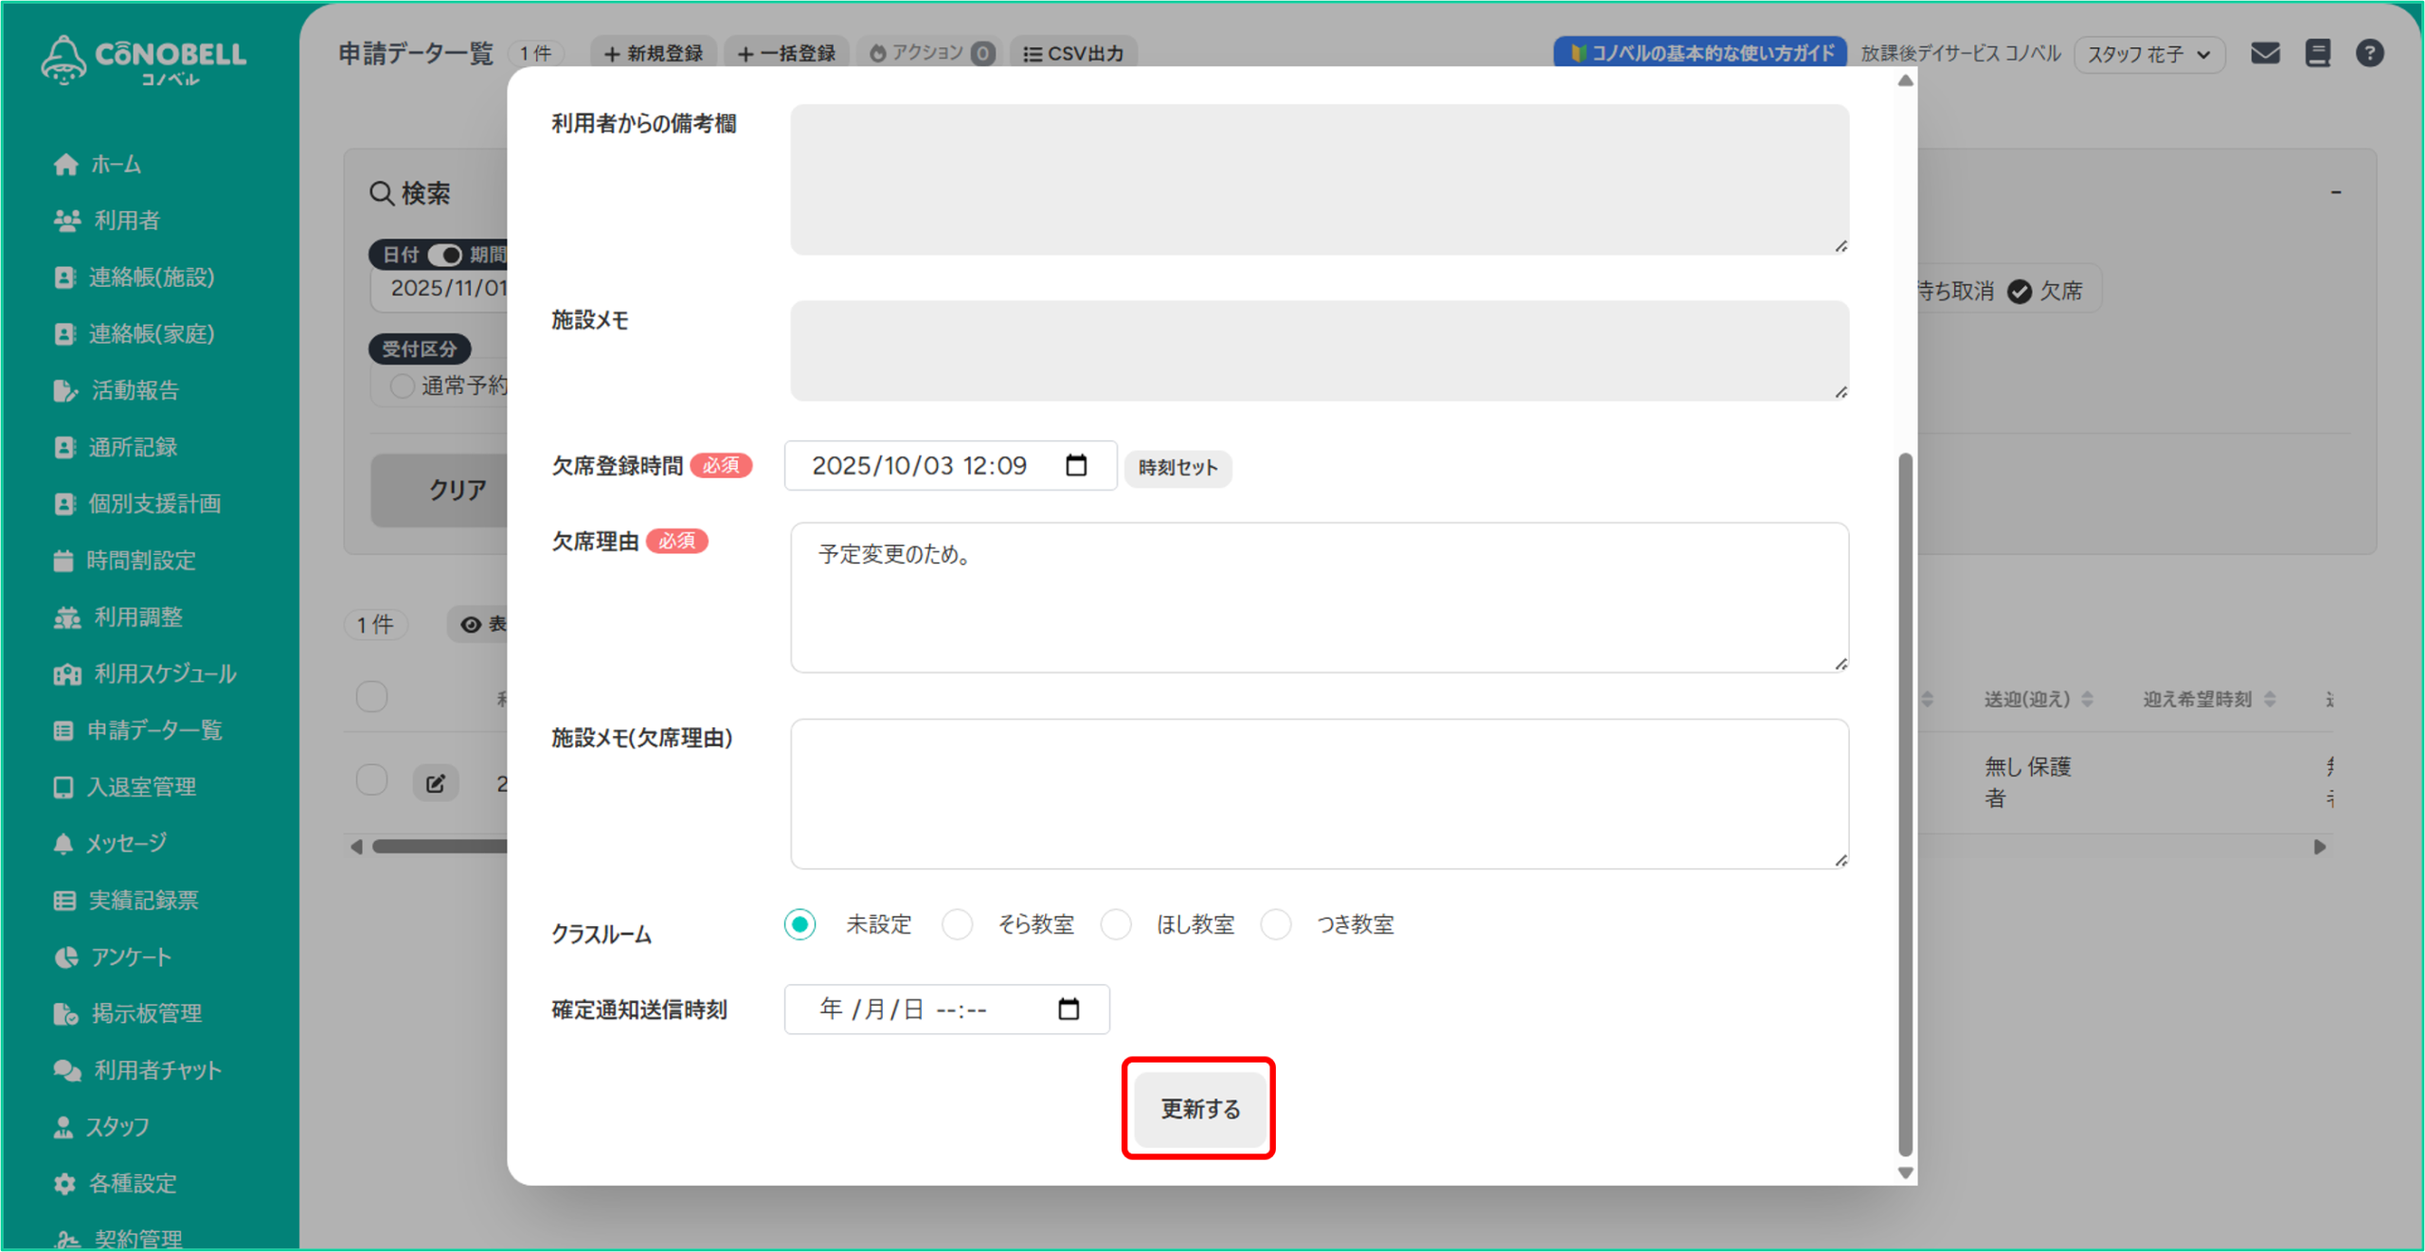Click the modal vertical scrollbar thumb
Screen dimensions: 2425x1252
[x=1905, y=805]
